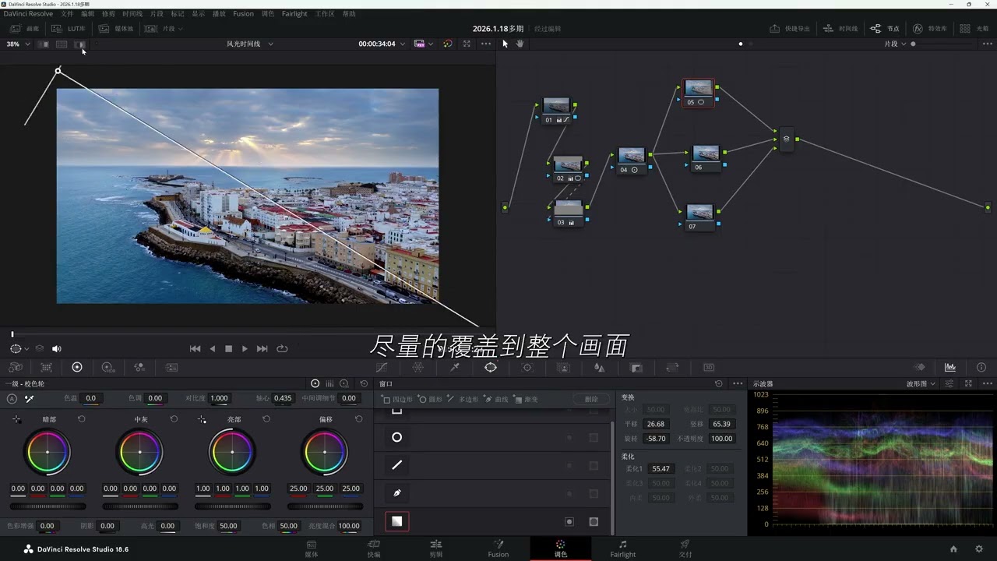Show the Scopes panel
The height and width of the screenshot is (561, 997).
point(950,367)
